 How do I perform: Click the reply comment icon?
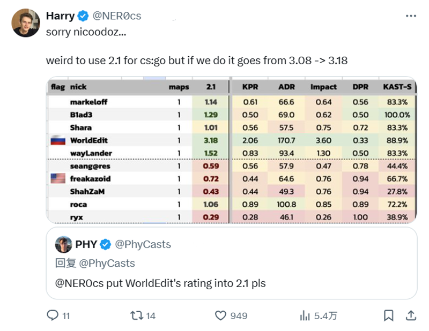coord(52,315)
